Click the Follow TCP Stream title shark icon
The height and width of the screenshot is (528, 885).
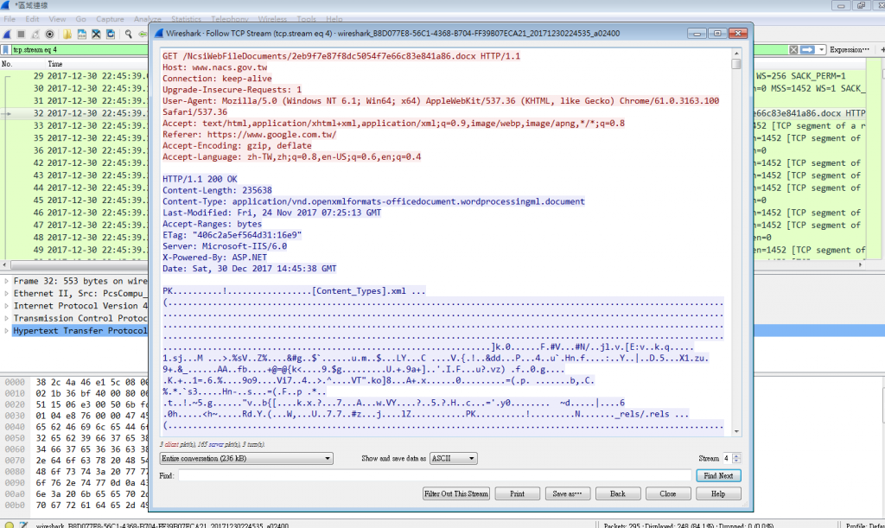[x=159, y=34]
